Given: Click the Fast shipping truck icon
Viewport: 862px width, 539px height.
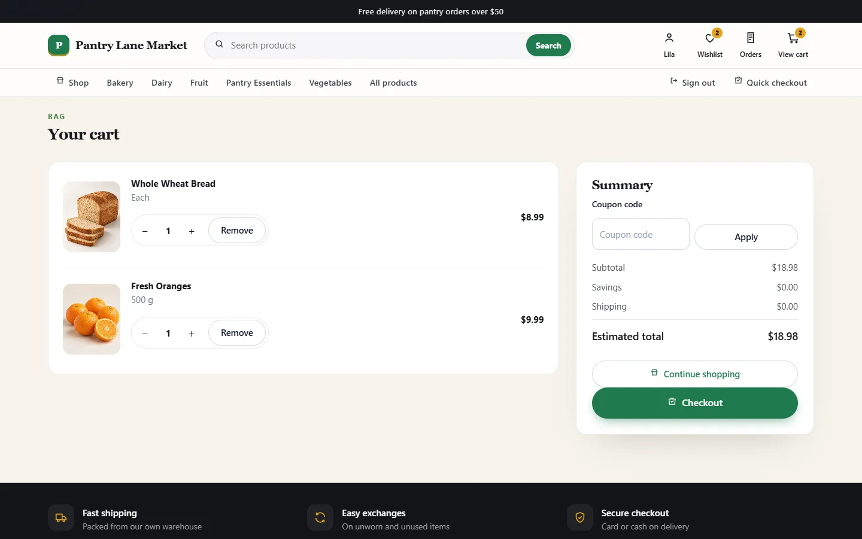Looking at the screenshot, I should [61, 518].
